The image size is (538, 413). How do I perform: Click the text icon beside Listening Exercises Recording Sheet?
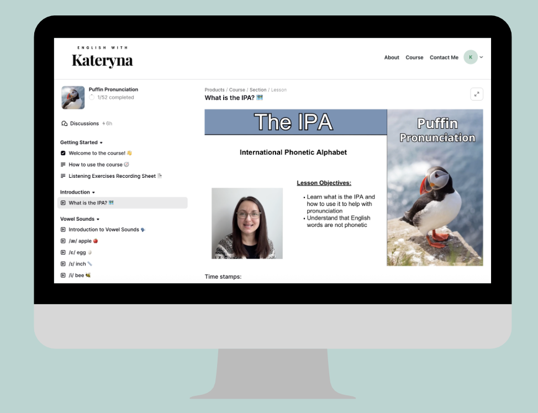(63, 176)
